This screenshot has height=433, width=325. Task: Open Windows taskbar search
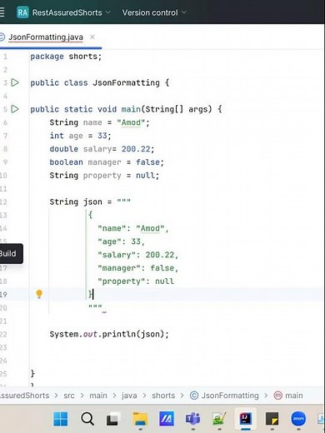coord(87,419)
